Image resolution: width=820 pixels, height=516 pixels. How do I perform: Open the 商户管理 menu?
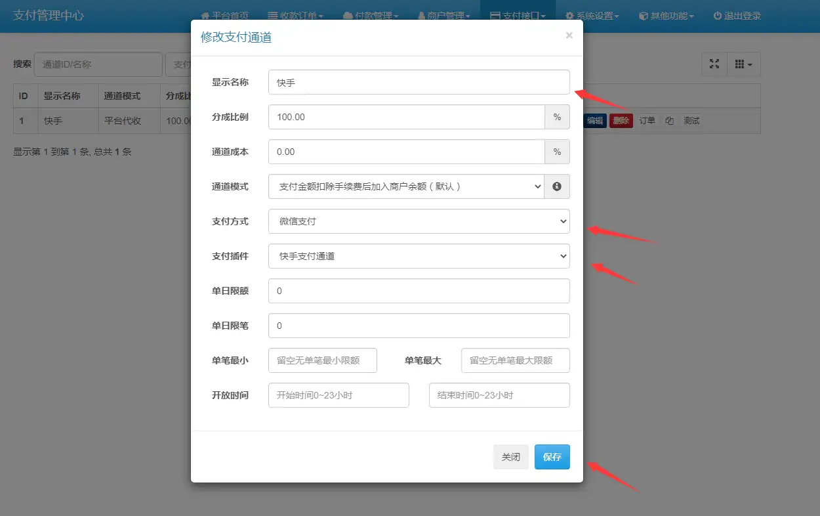point(445,14)
